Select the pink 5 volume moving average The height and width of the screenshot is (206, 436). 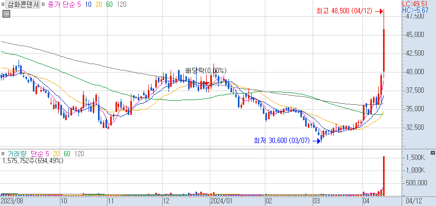tap(47, 154)
